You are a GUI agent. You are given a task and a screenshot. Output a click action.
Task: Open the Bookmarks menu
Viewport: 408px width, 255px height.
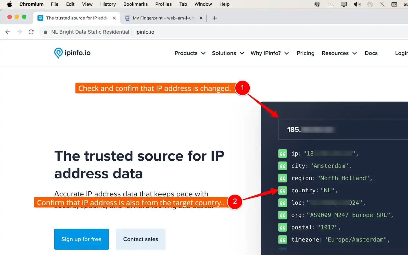pos(135,4)
